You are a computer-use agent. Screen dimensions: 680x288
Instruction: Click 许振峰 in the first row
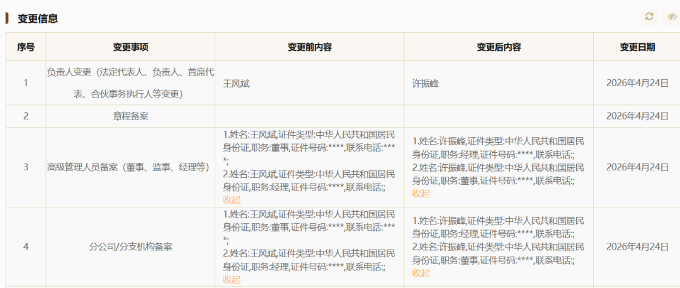coord(424,83)
